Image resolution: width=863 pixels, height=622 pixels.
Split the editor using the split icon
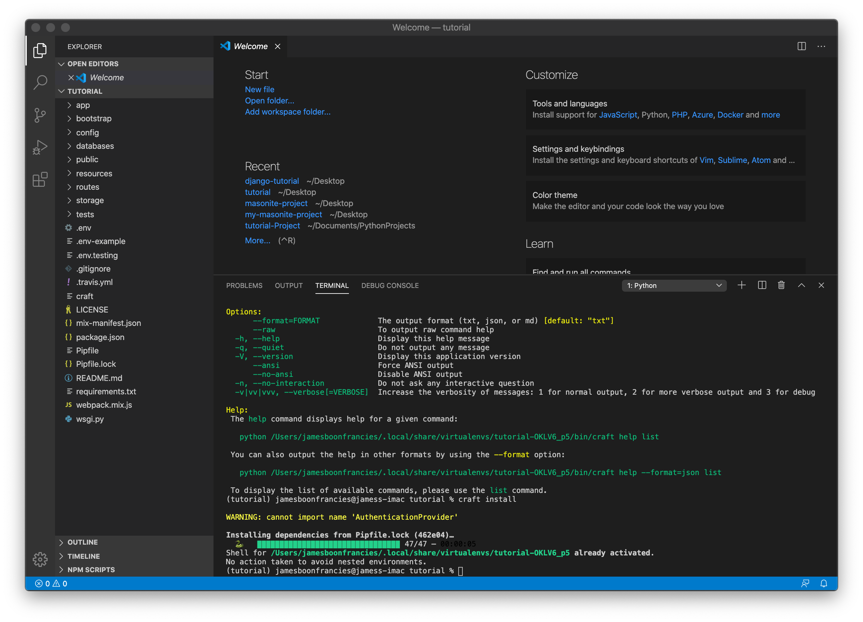(x=801, y=46)
